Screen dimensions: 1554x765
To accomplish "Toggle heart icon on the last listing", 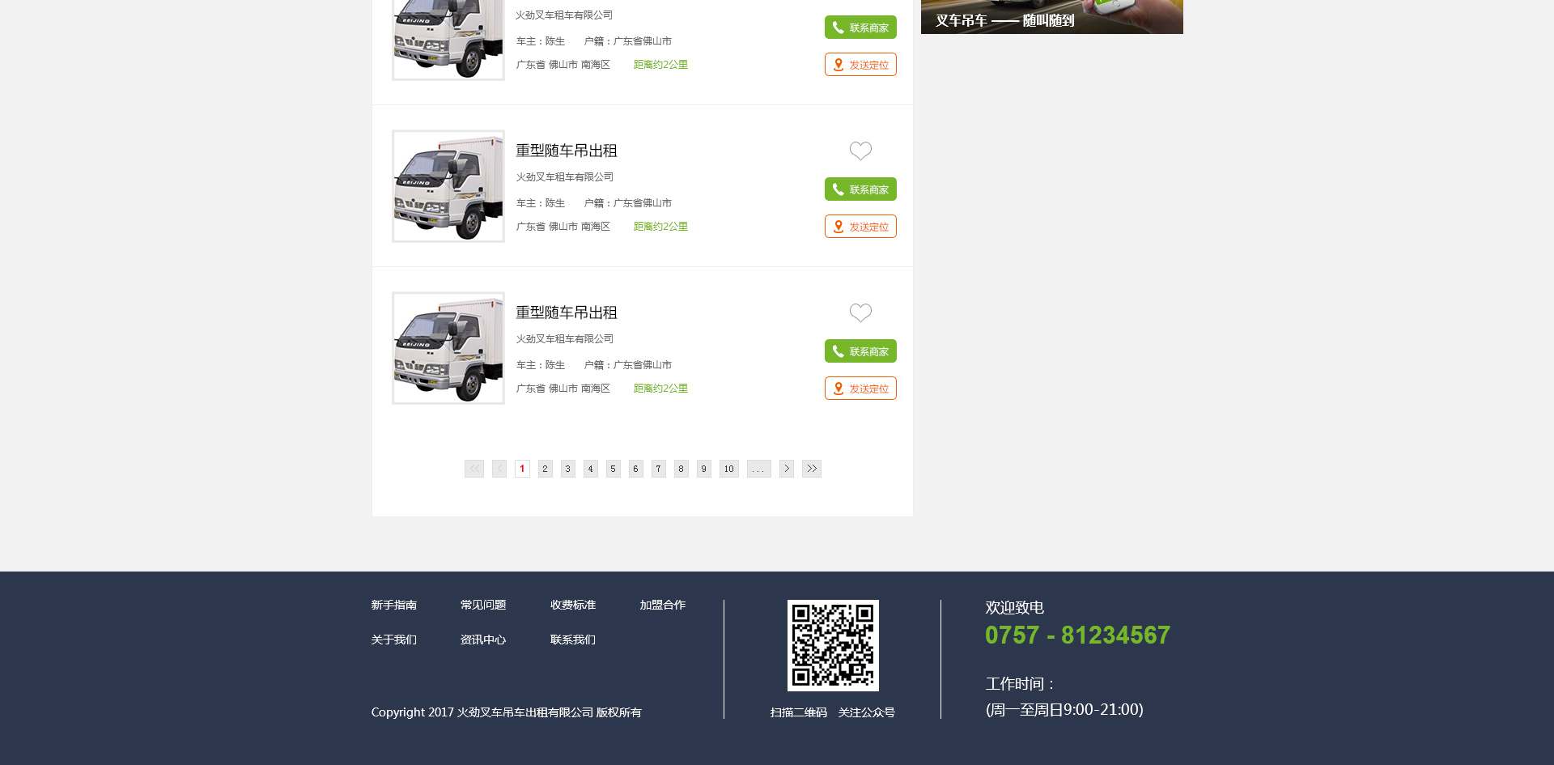I will pyautogui.click(x=860, y=312).
